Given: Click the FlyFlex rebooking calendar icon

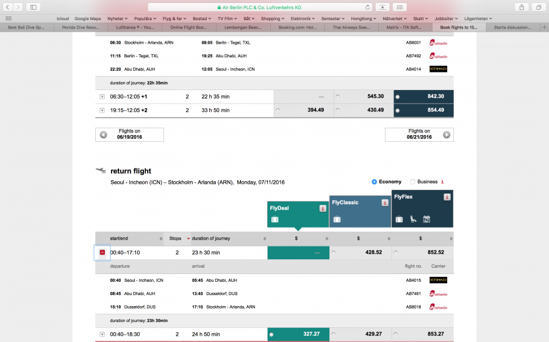Looking at the screenshot, I should (427, 219).
